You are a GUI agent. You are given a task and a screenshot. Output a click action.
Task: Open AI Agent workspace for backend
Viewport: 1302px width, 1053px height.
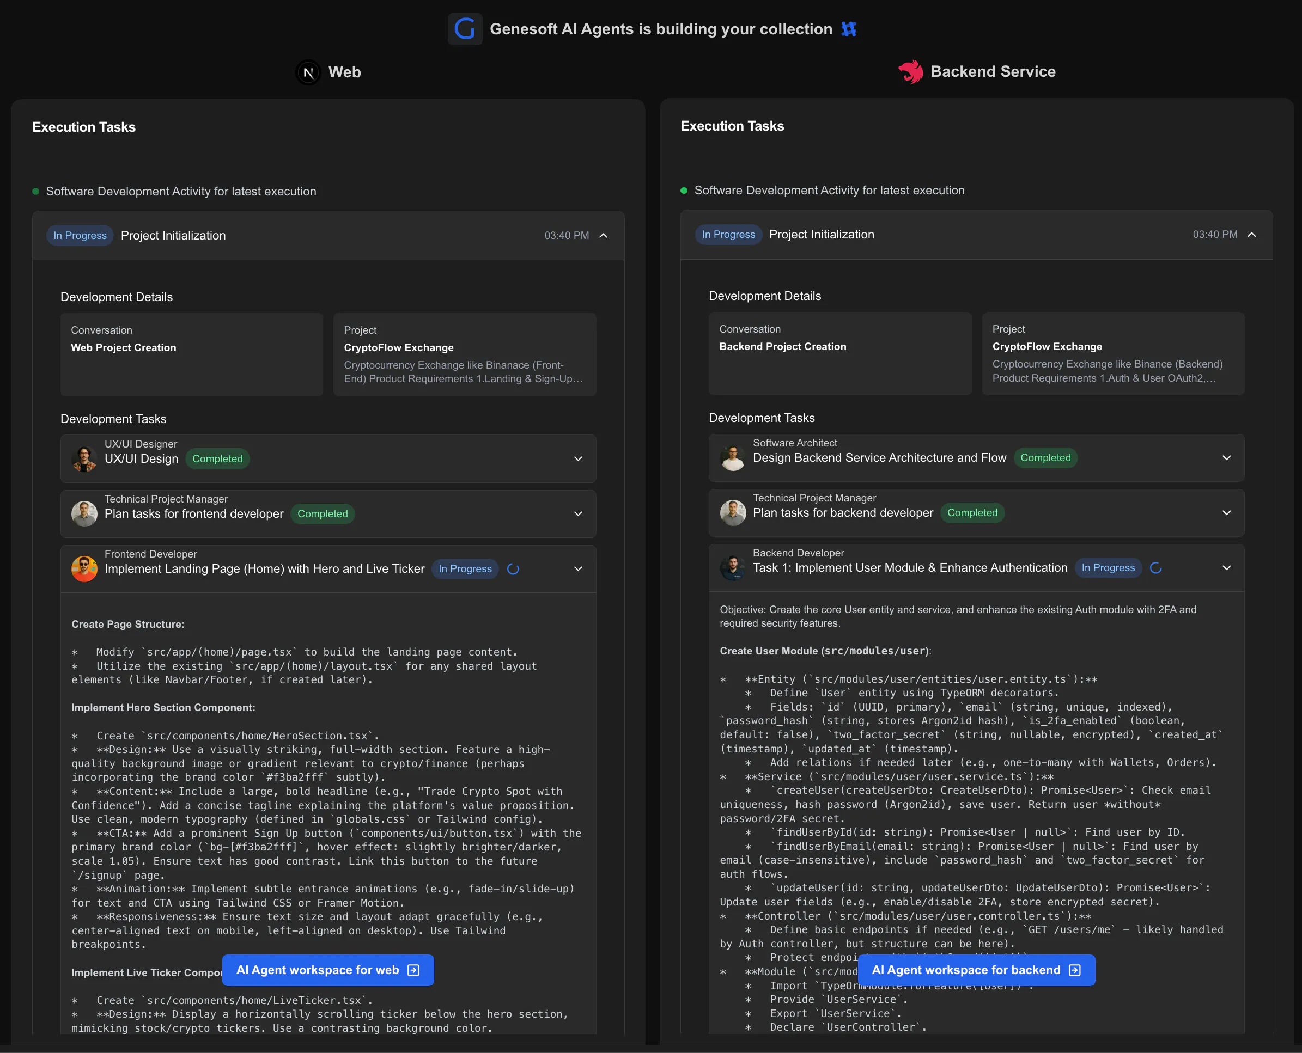[x=977, y=970]
